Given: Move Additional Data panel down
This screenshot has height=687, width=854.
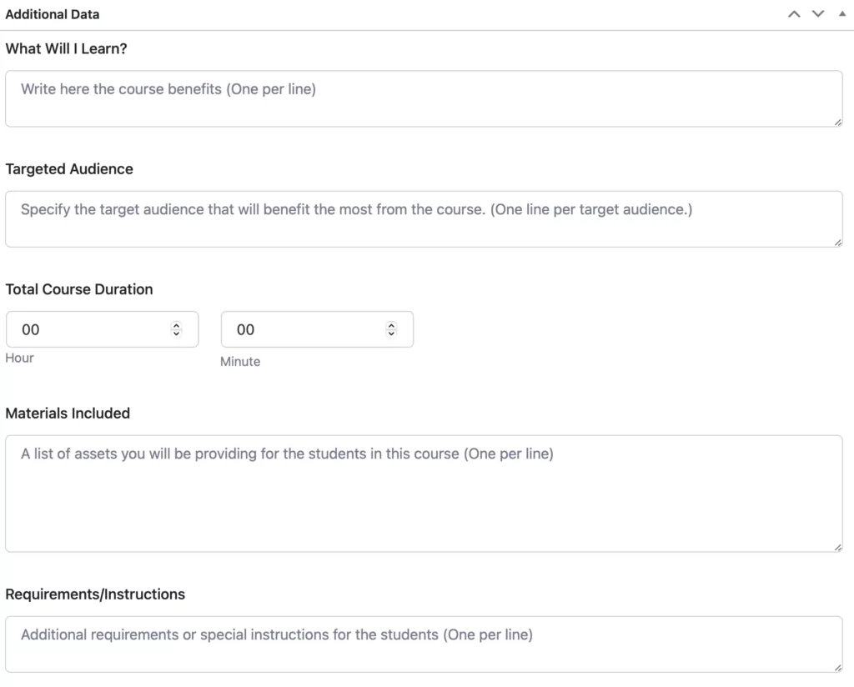Looking at the screenshot, I should 818,14.
